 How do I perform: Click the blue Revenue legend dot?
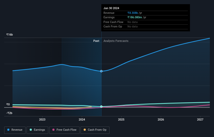click(8, 130)
